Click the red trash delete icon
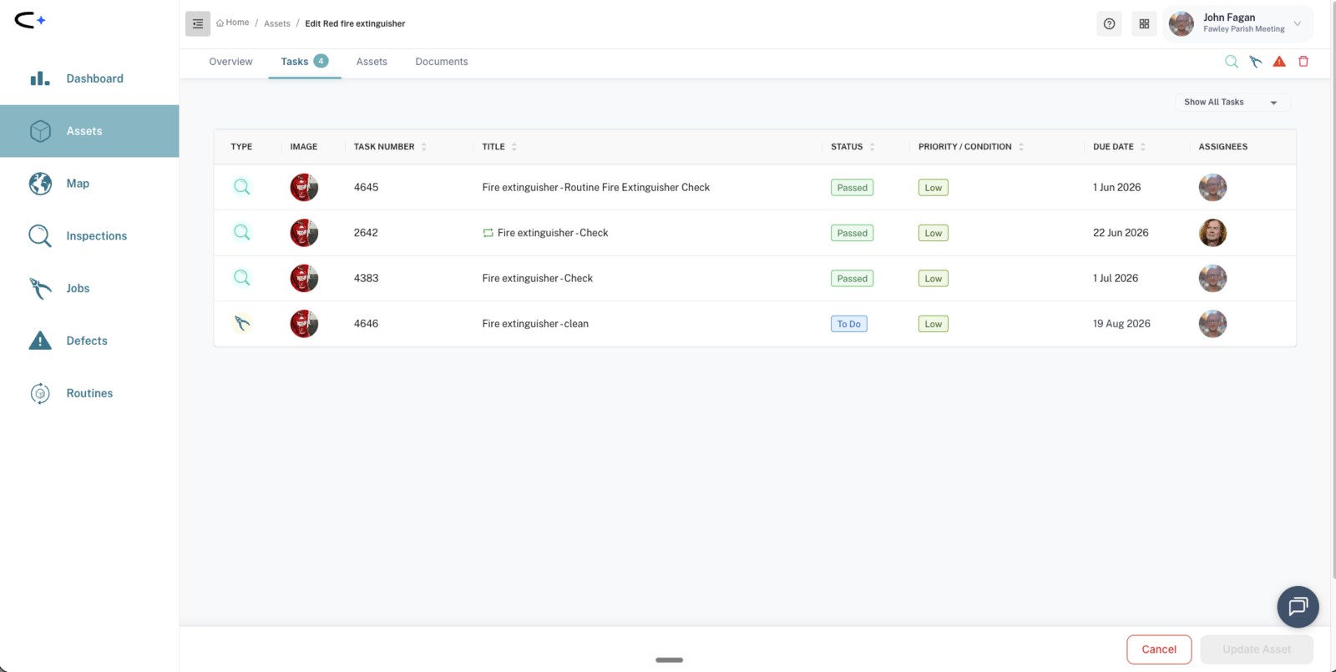Image resolution: width=1336 pixels, height=672 pixels. 1303,62
